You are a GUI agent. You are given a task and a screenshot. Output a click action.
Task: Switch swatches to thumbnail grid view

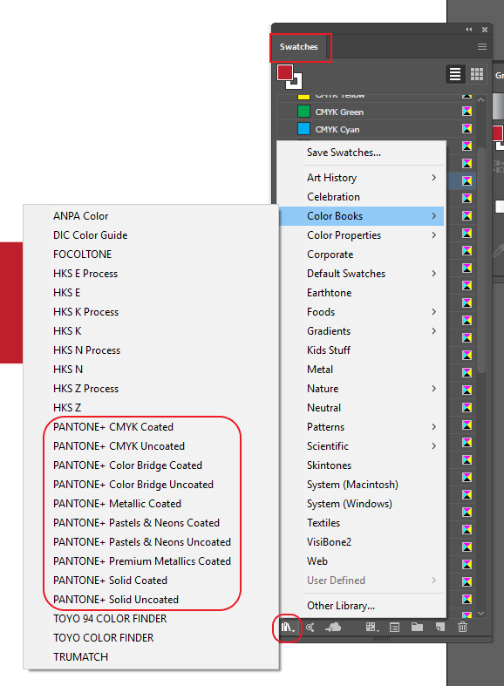click(477, 74)
